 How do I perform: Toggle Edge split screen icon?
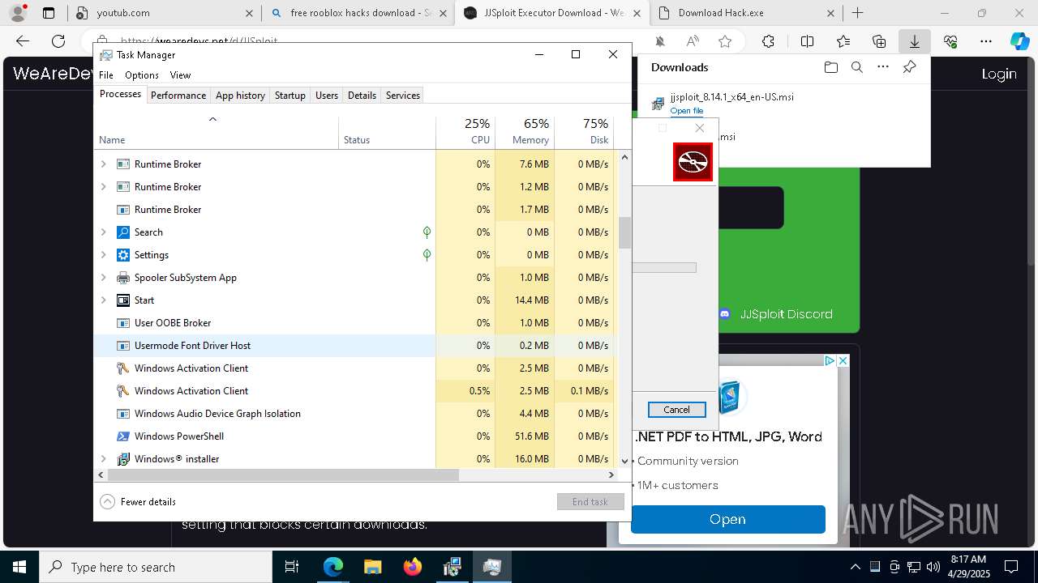tap(807, 41)
